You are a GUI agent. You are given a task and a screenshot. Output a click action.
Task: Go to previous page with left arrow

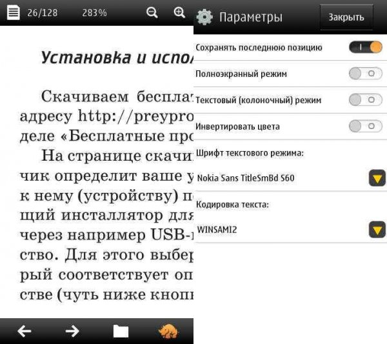[x=25, y=331]
